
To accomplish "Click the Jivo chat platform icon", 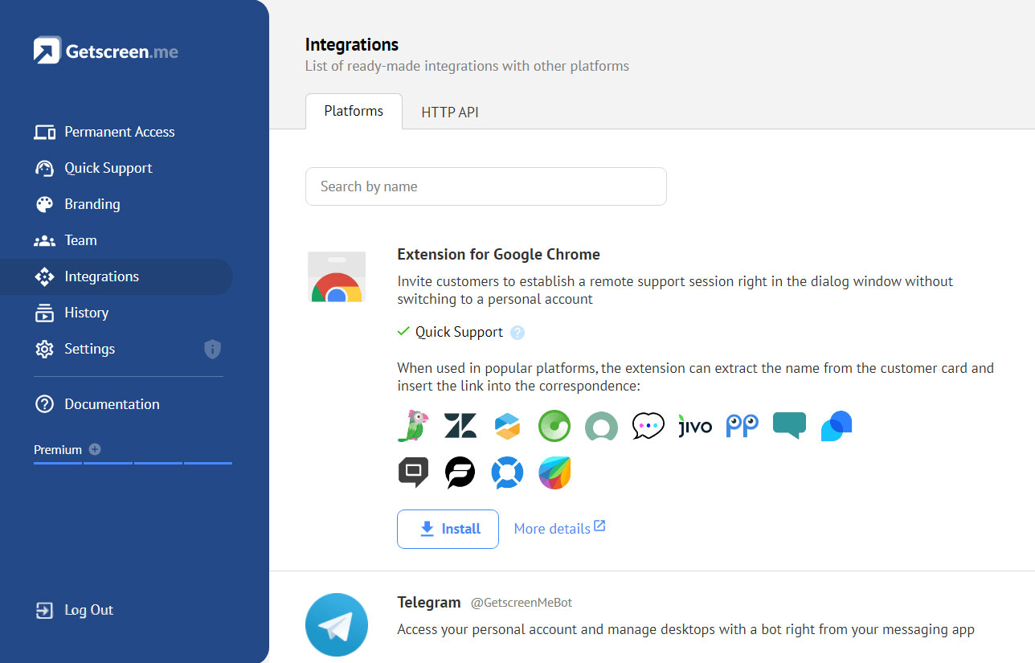I will click(694, 426).
